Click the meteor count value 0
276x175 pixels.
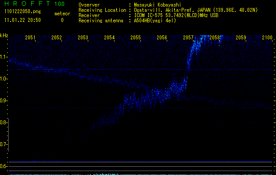pyautogui.click(x=62, y=20)
